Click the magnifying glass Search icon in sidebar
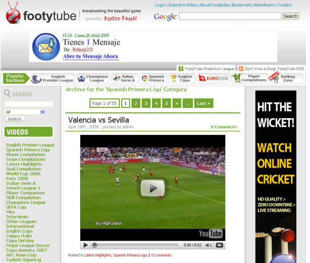The image size is (310, 263). tap(7, 93)
